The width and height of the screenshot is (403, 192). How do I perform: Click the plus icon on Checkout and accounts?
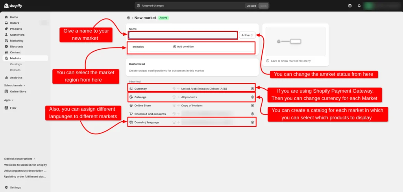click(x=252, y=114)
